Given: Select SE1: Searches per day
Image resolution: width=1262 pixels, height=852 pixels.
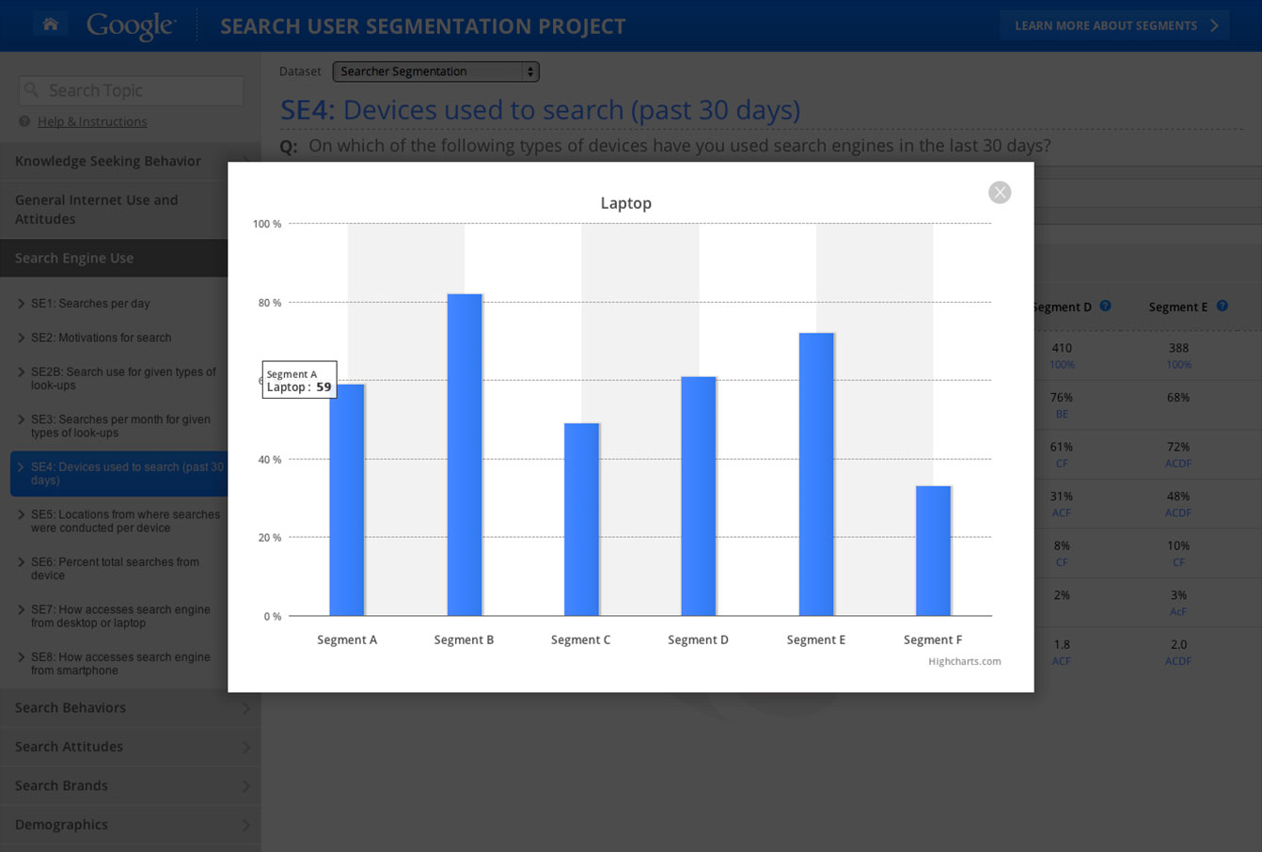Looking at the screenshot, I should tap(90, 304).
